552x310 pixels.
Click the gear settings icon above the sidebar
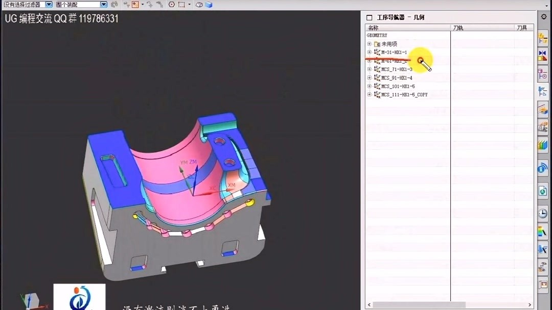[543, 16]
